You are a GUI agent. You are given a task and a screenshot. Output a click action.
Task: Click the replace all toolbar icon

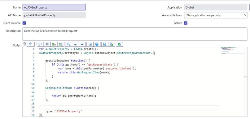pyautogui.click(x=61, y=45)
